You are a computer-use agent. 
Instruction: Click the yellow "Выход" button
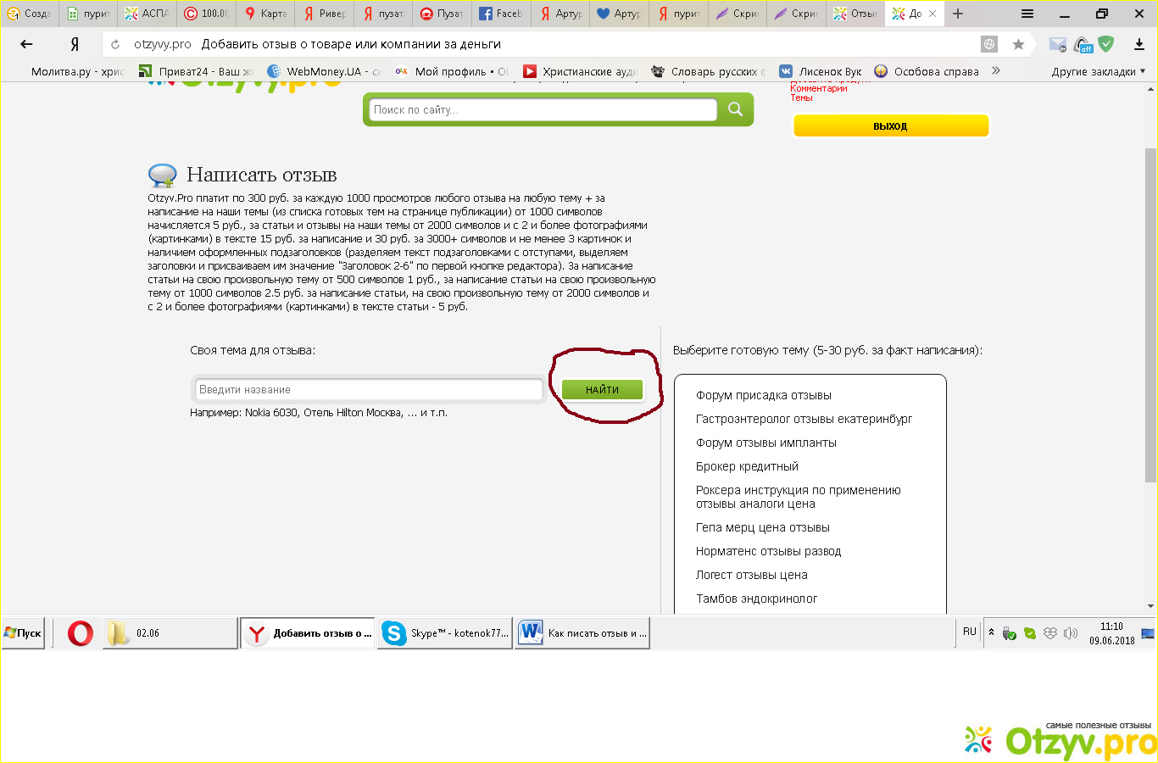[x=890, y=125]
